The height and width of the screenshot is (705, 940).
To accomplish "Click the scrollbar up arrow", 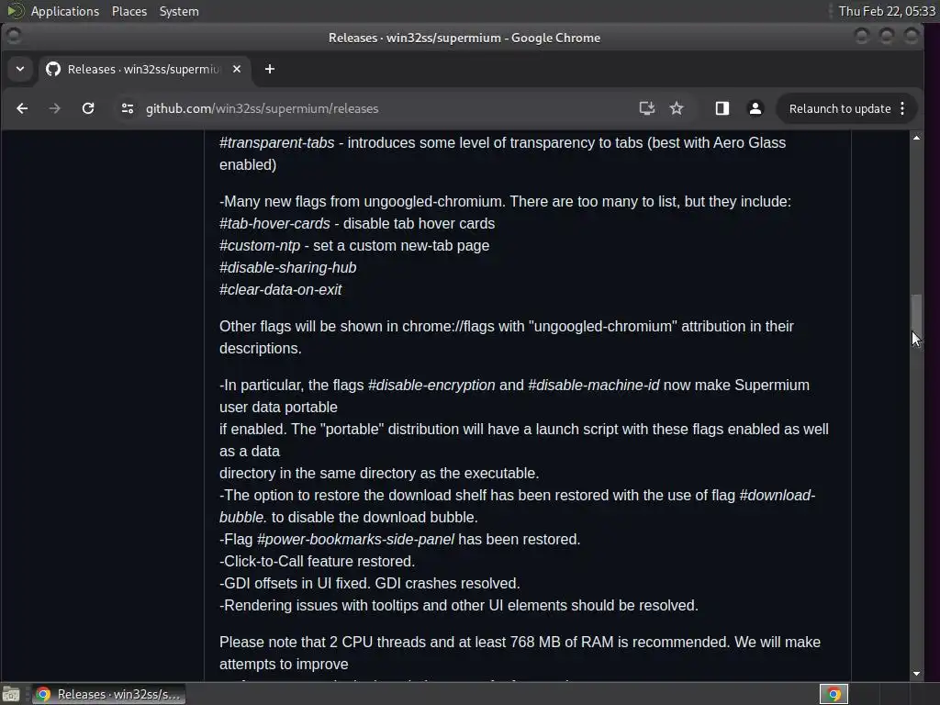I will 916,138.
